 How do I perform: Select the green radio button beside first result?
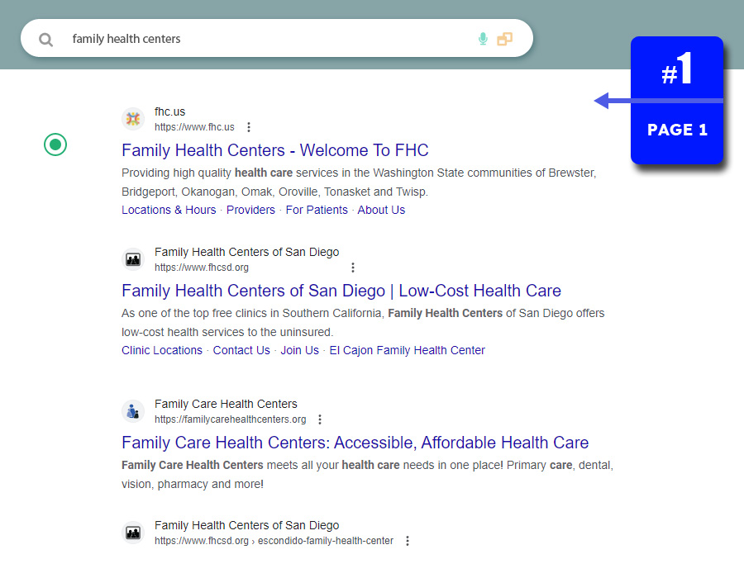[55, 144]
